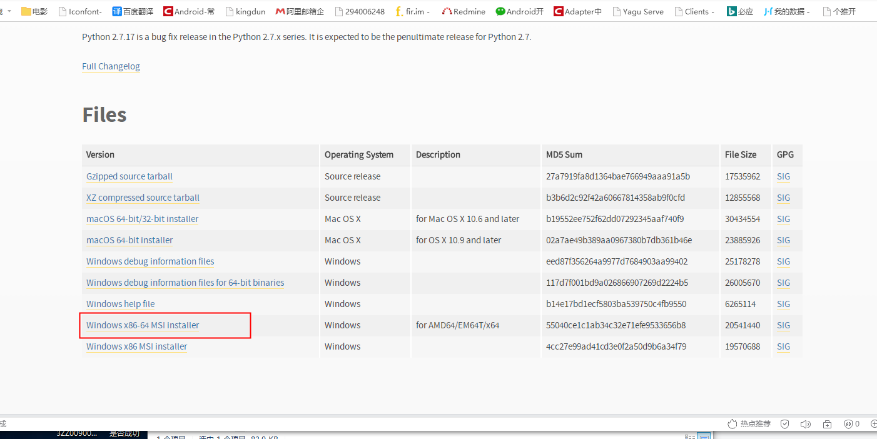This screenshot has width=877, height=439.
Task: Download macOS 64-bit/32-bit installer
Action: pyautogui.click(x=142, y=219)
